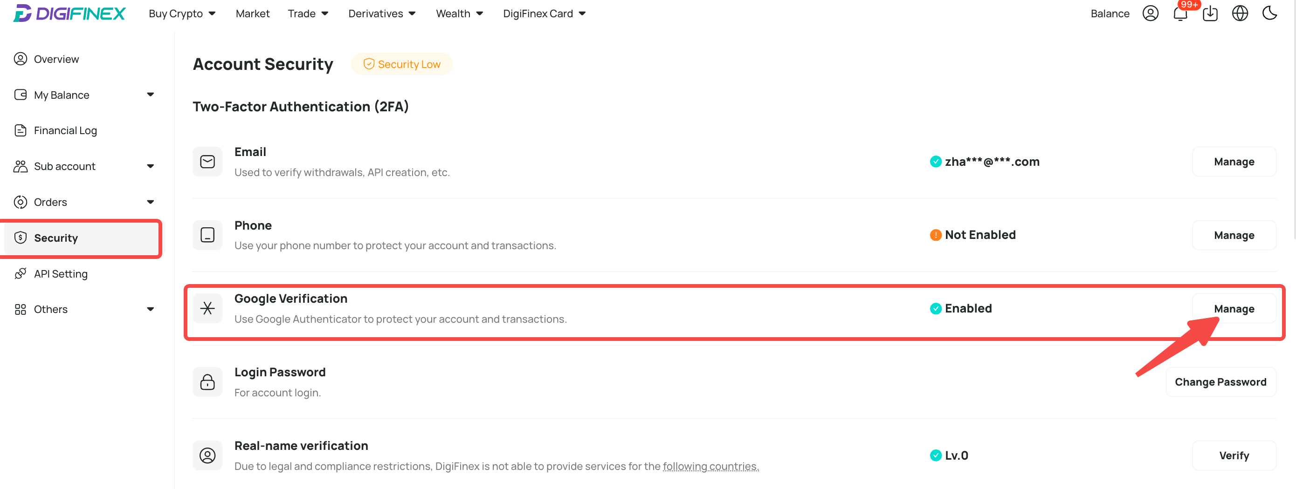Click the Change Password button
This screenshot has height=489, width=1296.
pos(1220,382)
